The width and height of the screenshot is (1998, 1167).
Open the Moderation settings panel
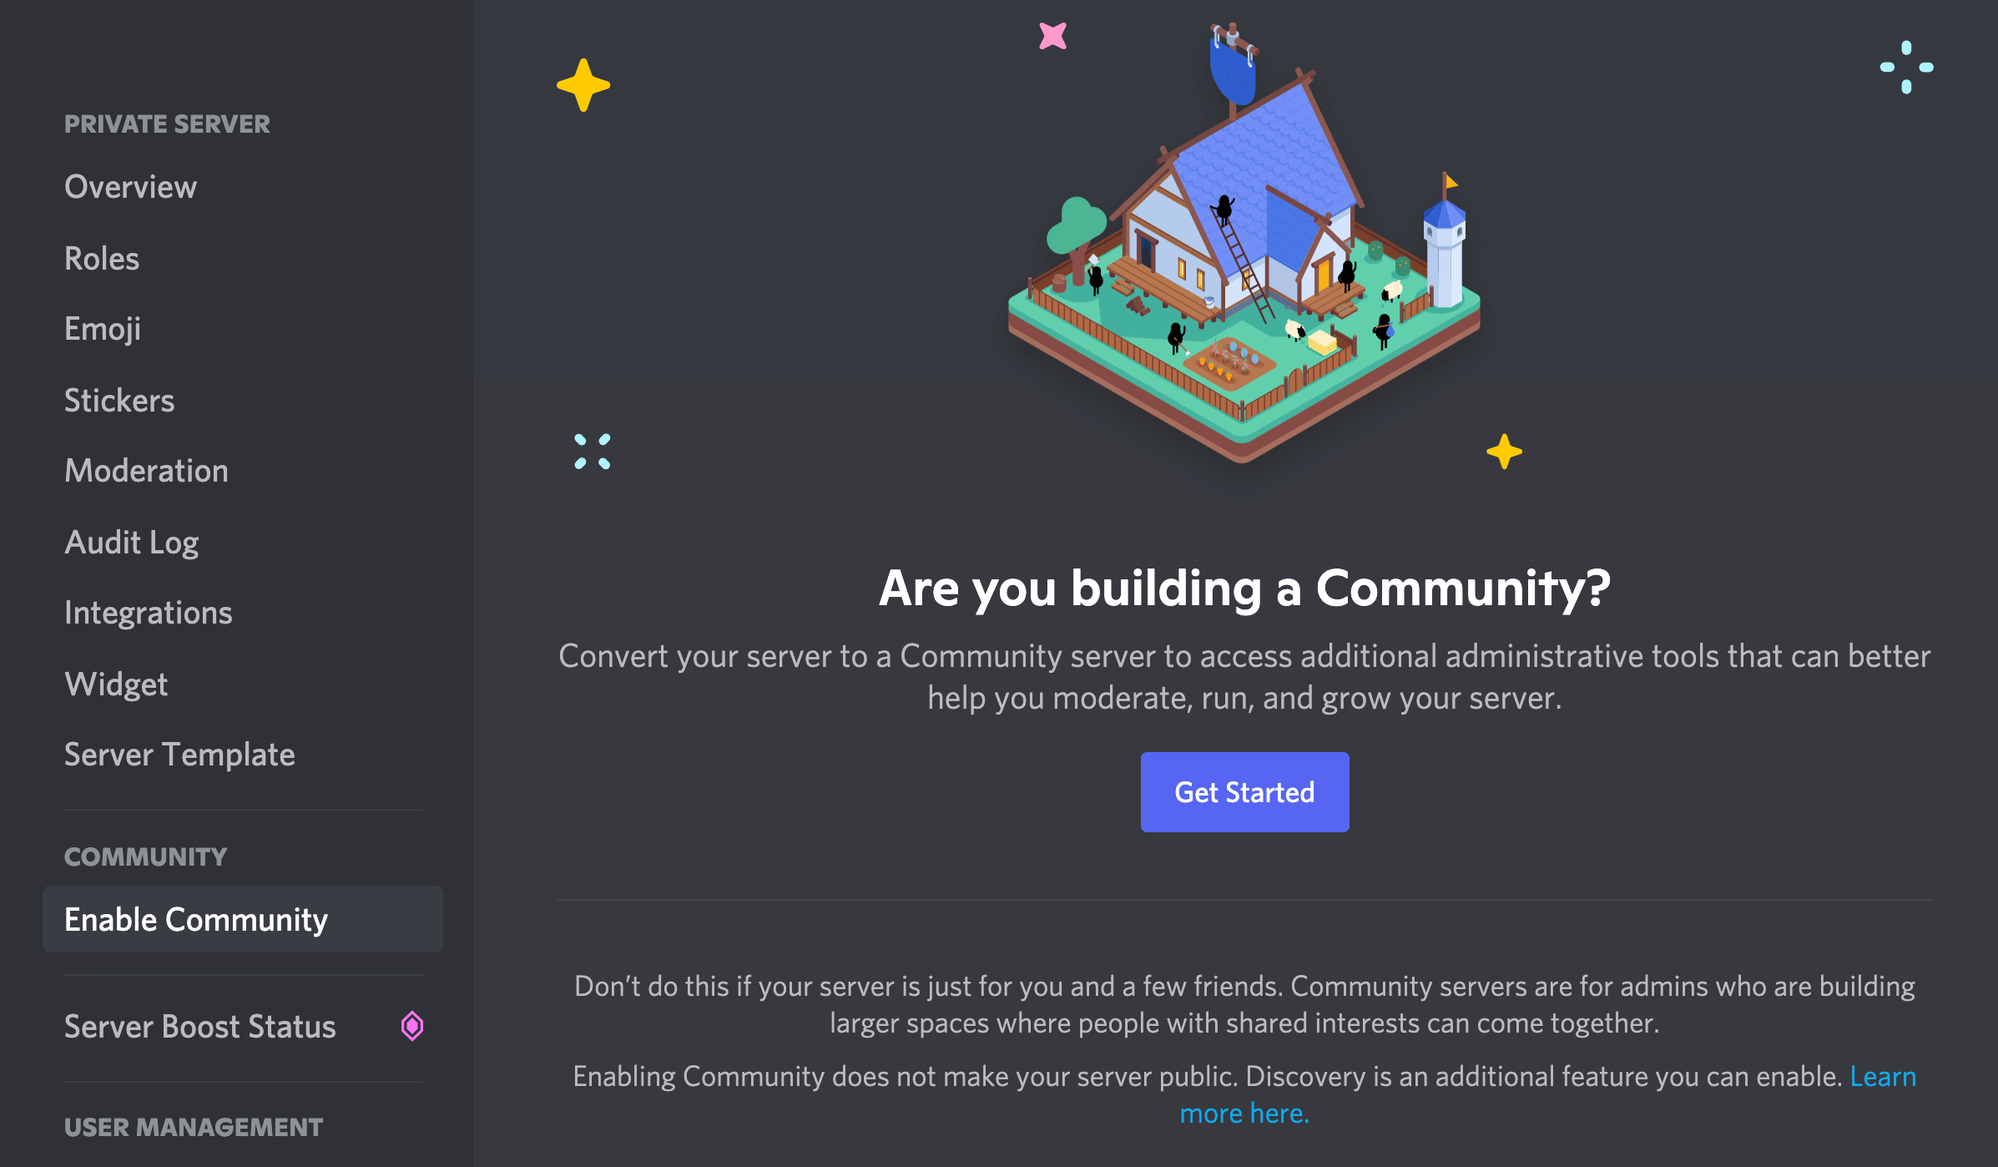pyautogui.click(x=144, y=471)
